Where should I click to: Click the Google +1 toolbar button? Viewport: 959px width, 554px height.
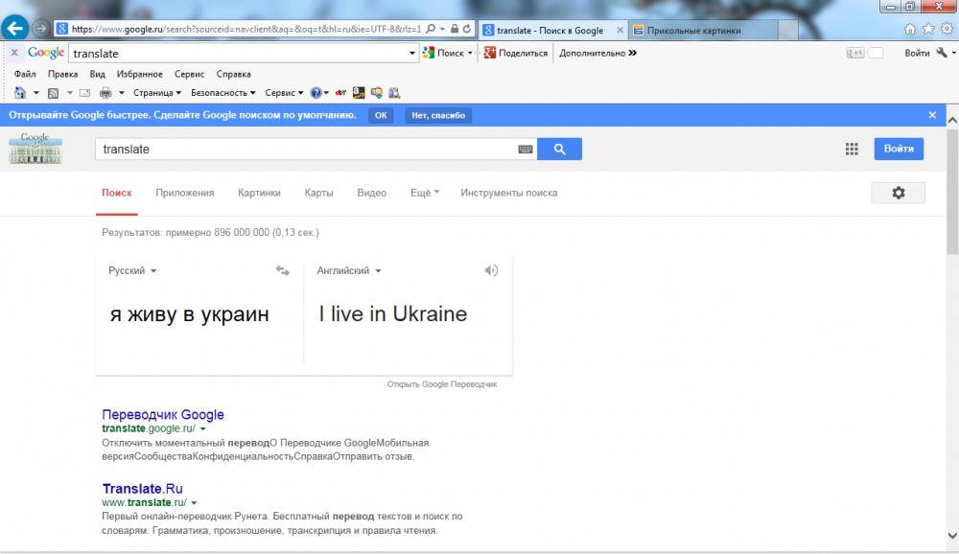tap(855, 53)
